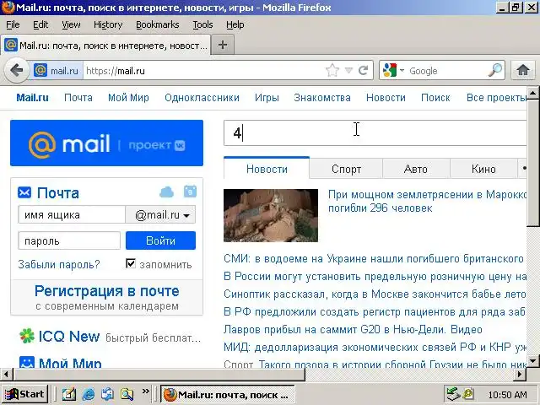The image size is (540, 405).
Task: Open a new tab with plus button
Action: [x=223, y=45]
